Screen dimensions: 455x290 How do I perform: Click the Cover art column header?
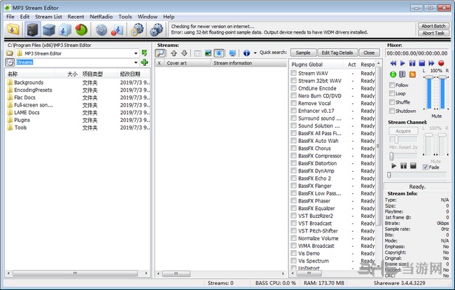pos(188,63)
